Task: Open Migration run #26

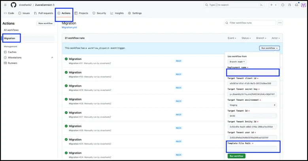Action: coord(75,126)
